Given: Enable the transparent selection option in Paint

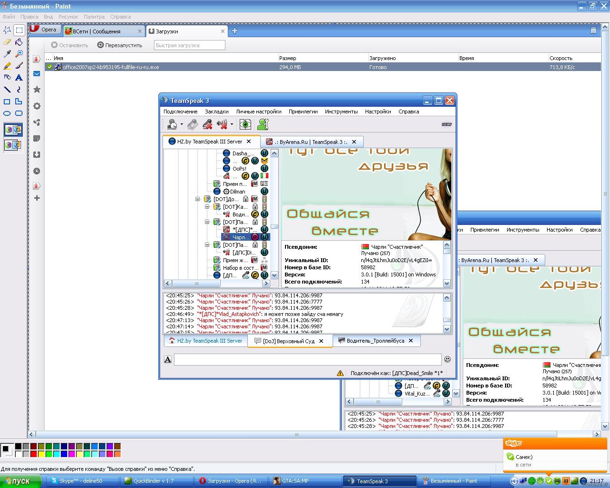Looking at the screenshot, I should (13, 144).
